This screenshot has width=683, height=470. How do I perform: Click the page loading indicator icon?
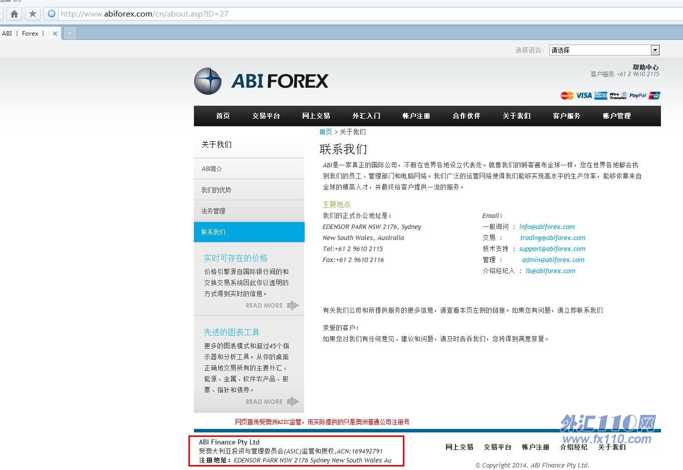51,14
